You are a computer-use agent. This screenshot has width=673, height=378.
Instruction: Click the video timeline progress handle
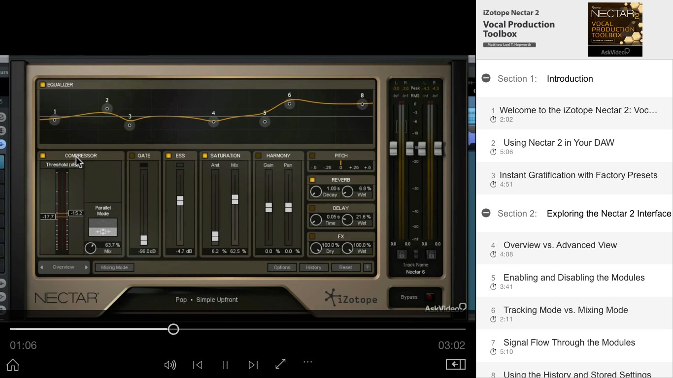pos(173,329)
